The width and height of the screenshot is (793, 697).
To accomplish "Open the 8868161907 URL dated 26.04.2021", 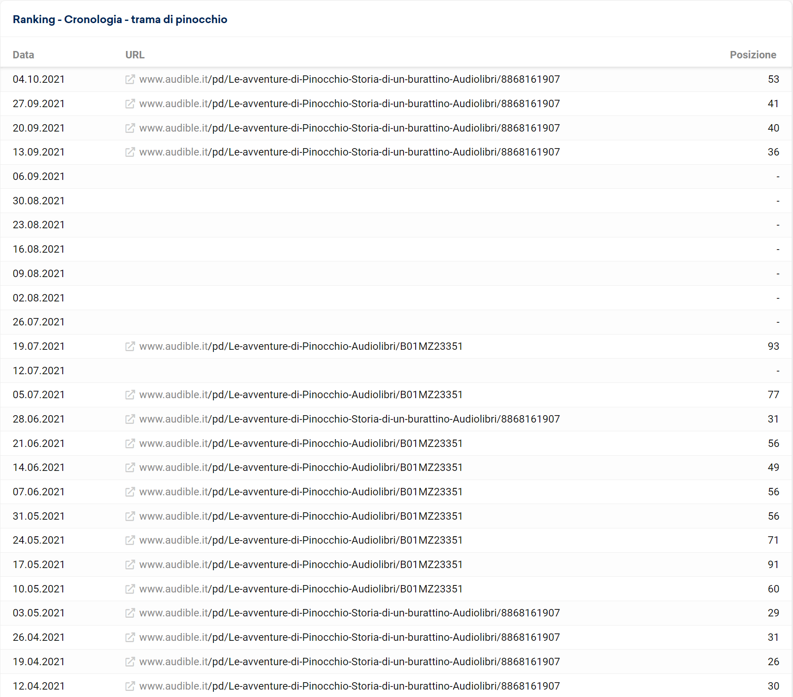I will [x=349, y=637].
